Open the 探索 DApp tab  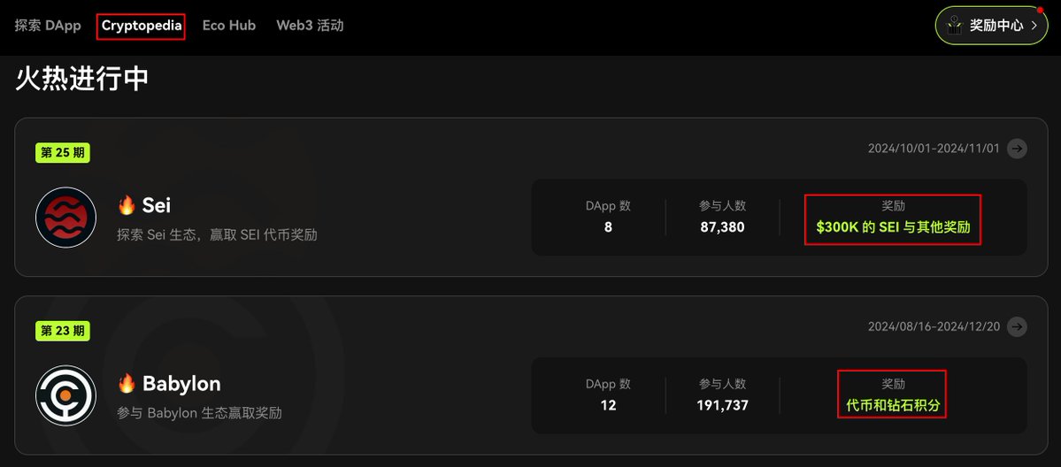tap(48, 26)
